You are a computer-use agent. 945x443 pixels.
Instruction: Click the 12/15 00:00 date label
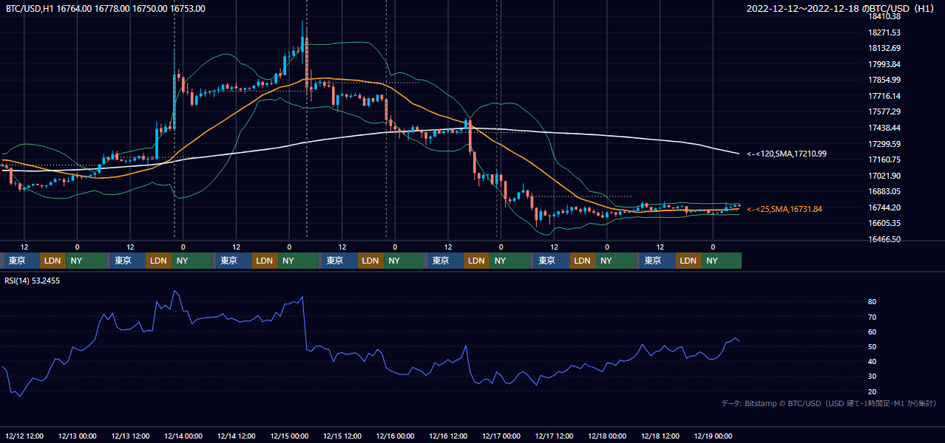[289, 436]
